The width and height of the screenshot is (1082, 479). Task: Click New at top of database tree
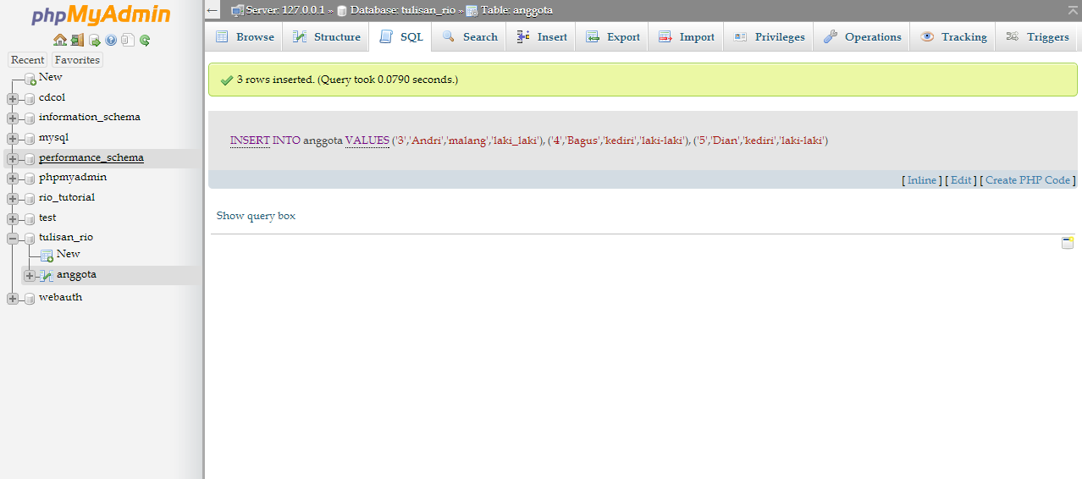tap(51, 77)
